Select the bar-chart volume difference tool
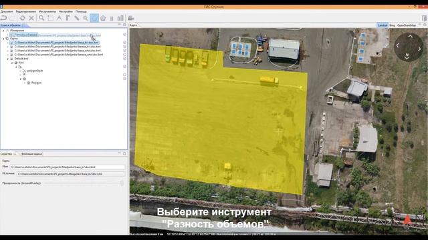The image size is (428, 240). point(120,18)
